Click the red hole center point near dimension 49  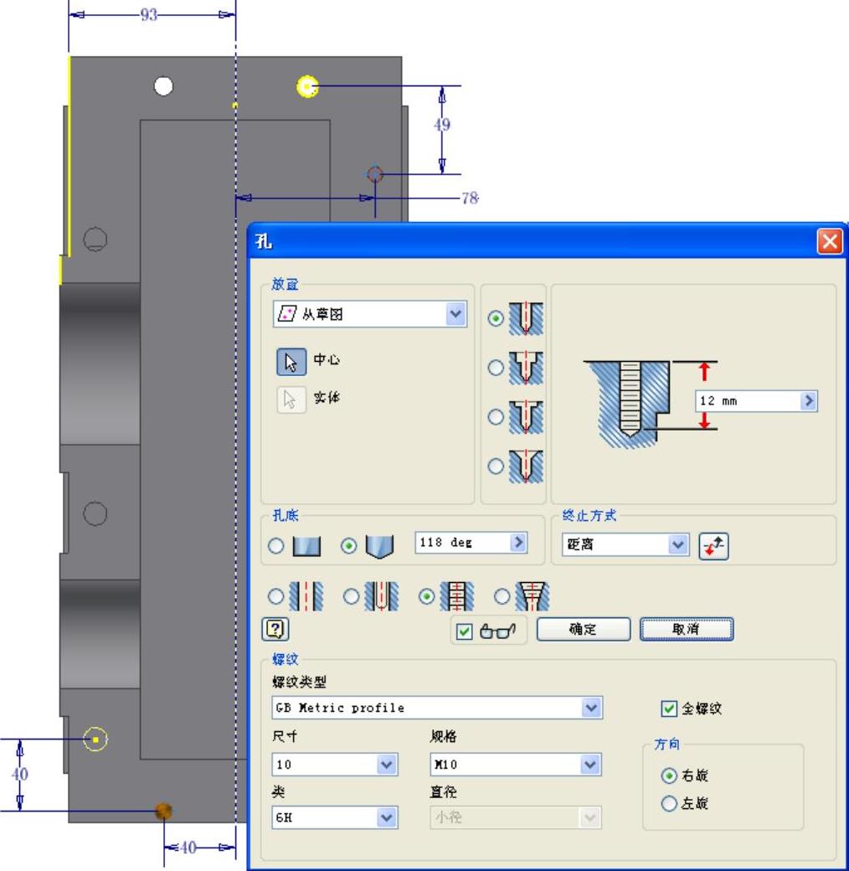[375, 174]
